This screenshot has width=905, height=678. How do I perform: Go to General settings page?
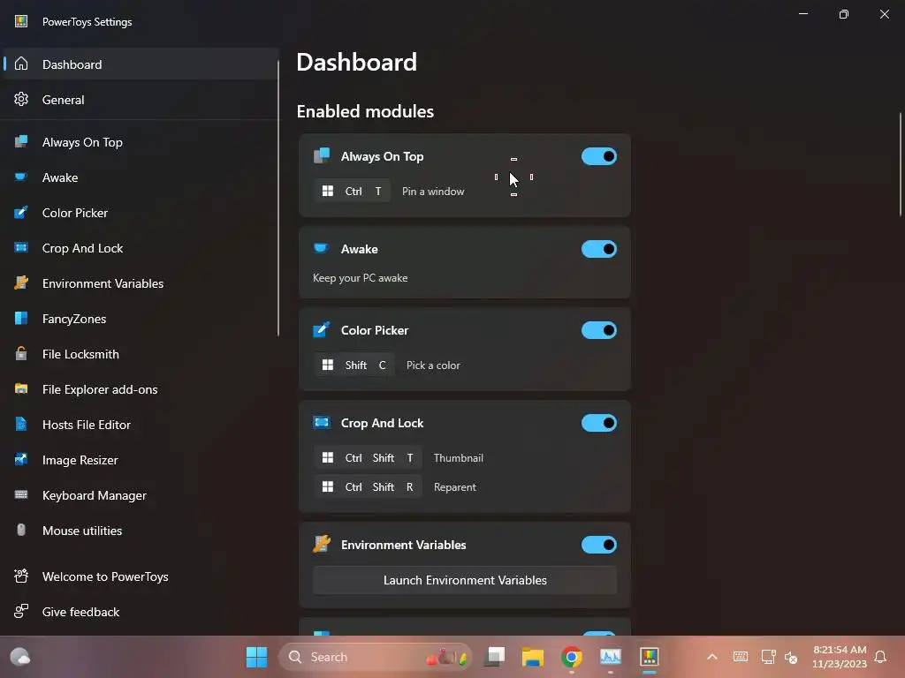click(x=140, y=99)
